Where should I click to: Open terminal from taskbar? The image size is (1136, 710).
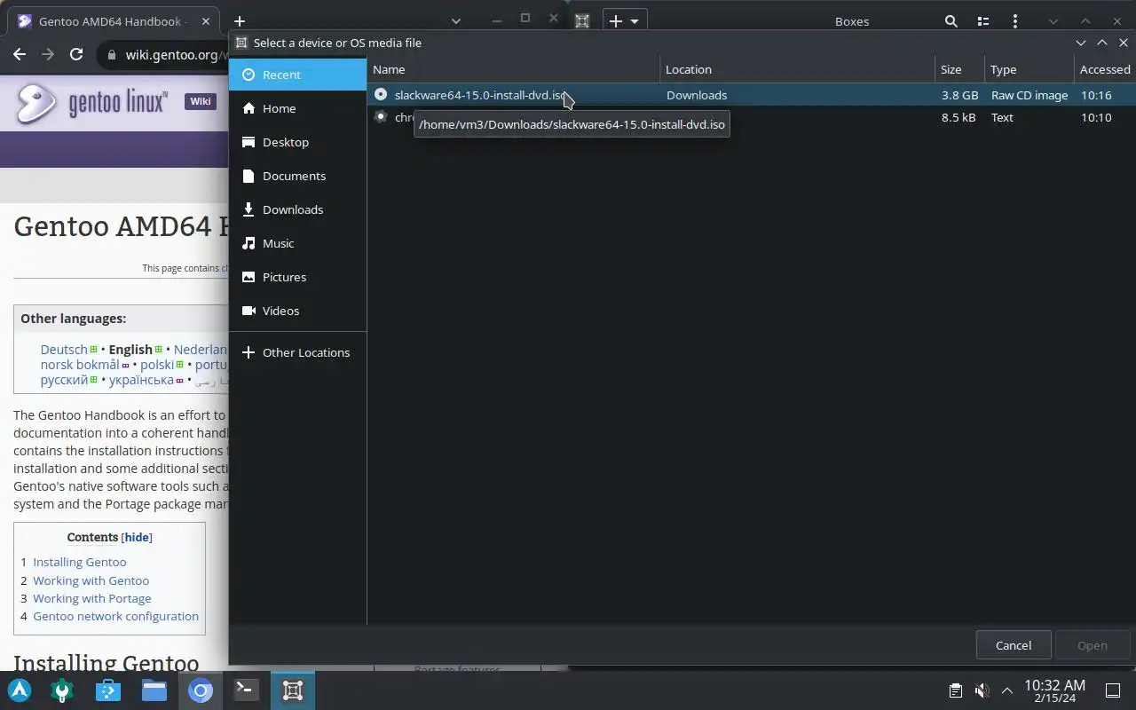tap(246, 690)
